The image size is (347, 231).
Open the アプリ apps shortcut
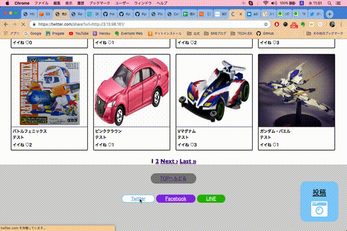pos(12,33)
